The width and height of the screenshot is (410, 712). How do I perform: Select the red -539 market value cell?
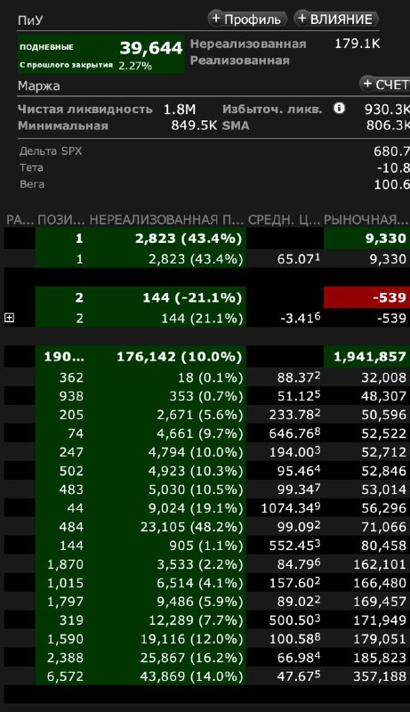366,297
